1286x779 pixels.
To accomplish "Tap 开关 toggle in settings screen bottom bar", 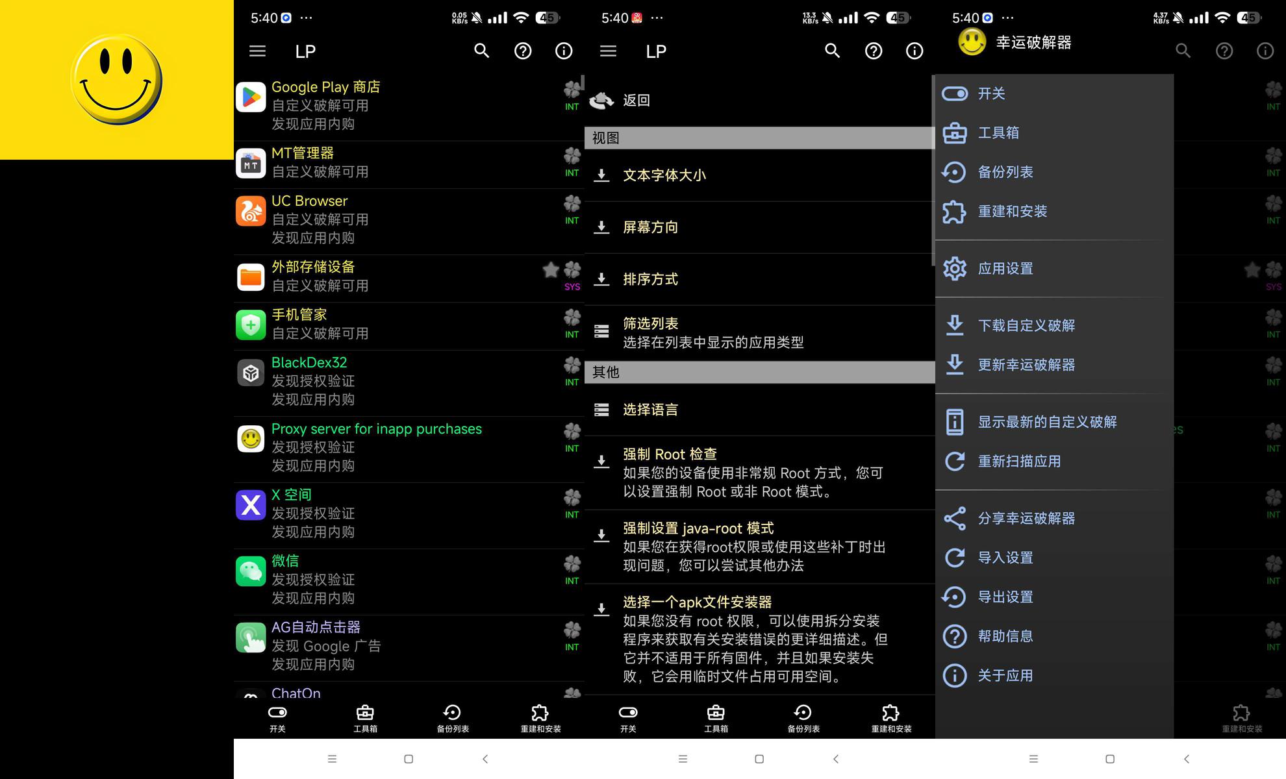I will (x=628, y=719).
